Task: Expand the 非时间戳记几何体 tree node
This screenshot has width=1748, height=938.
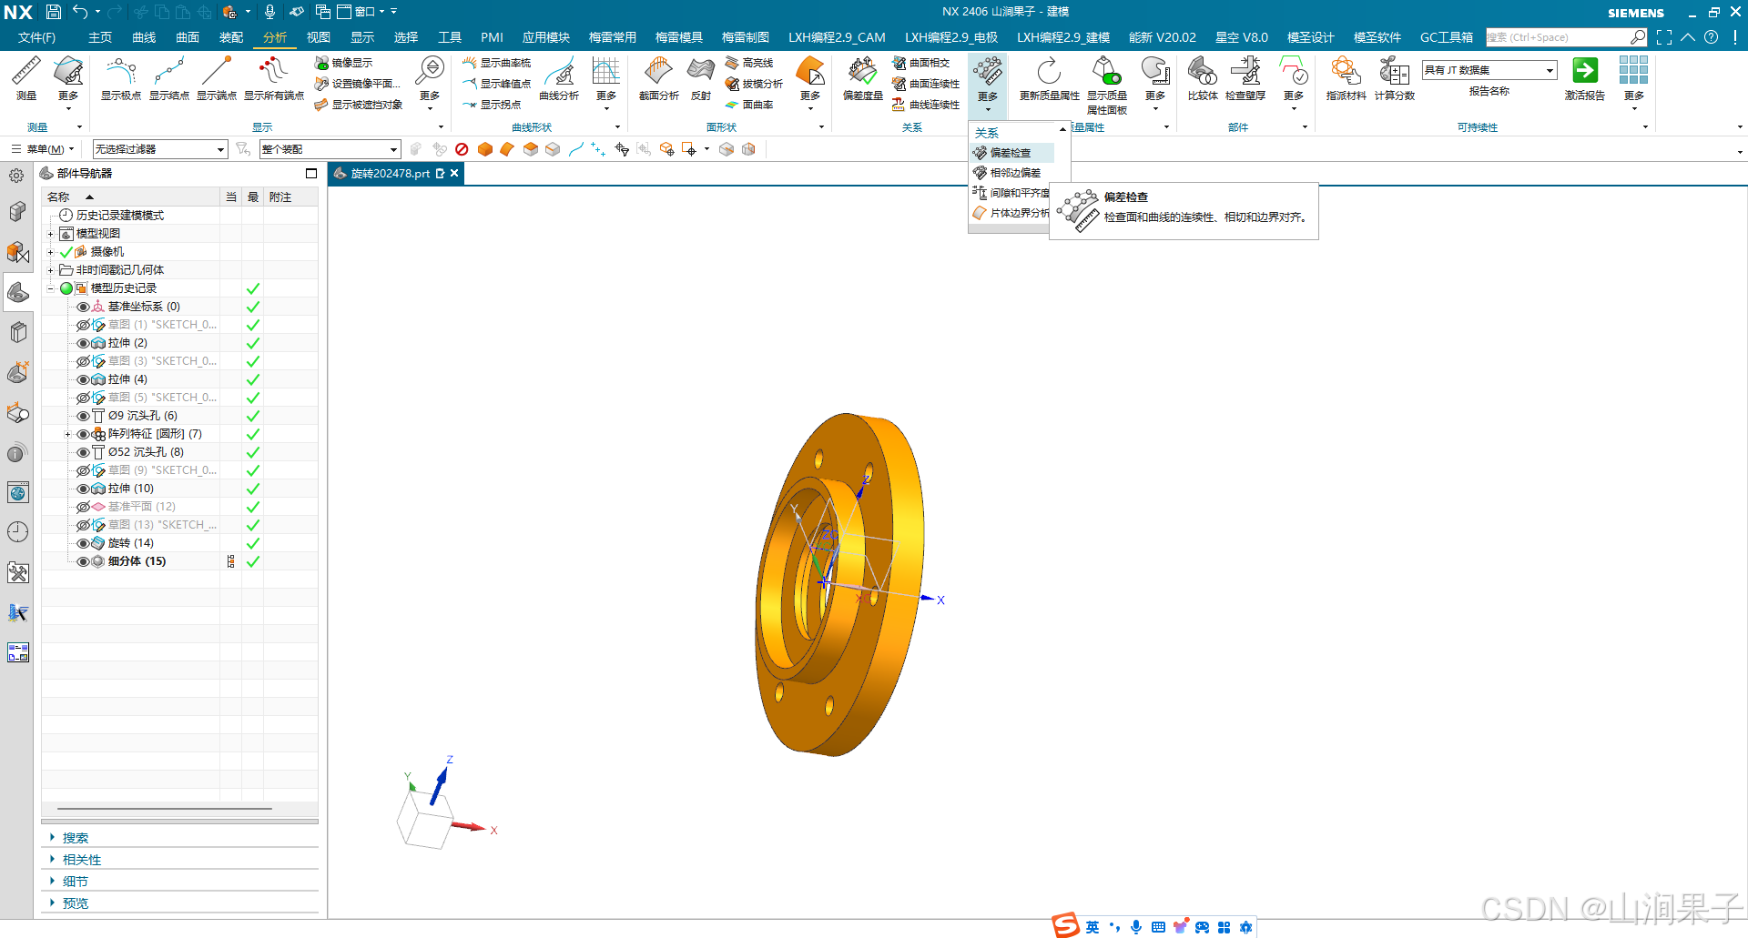Action: 50,270
